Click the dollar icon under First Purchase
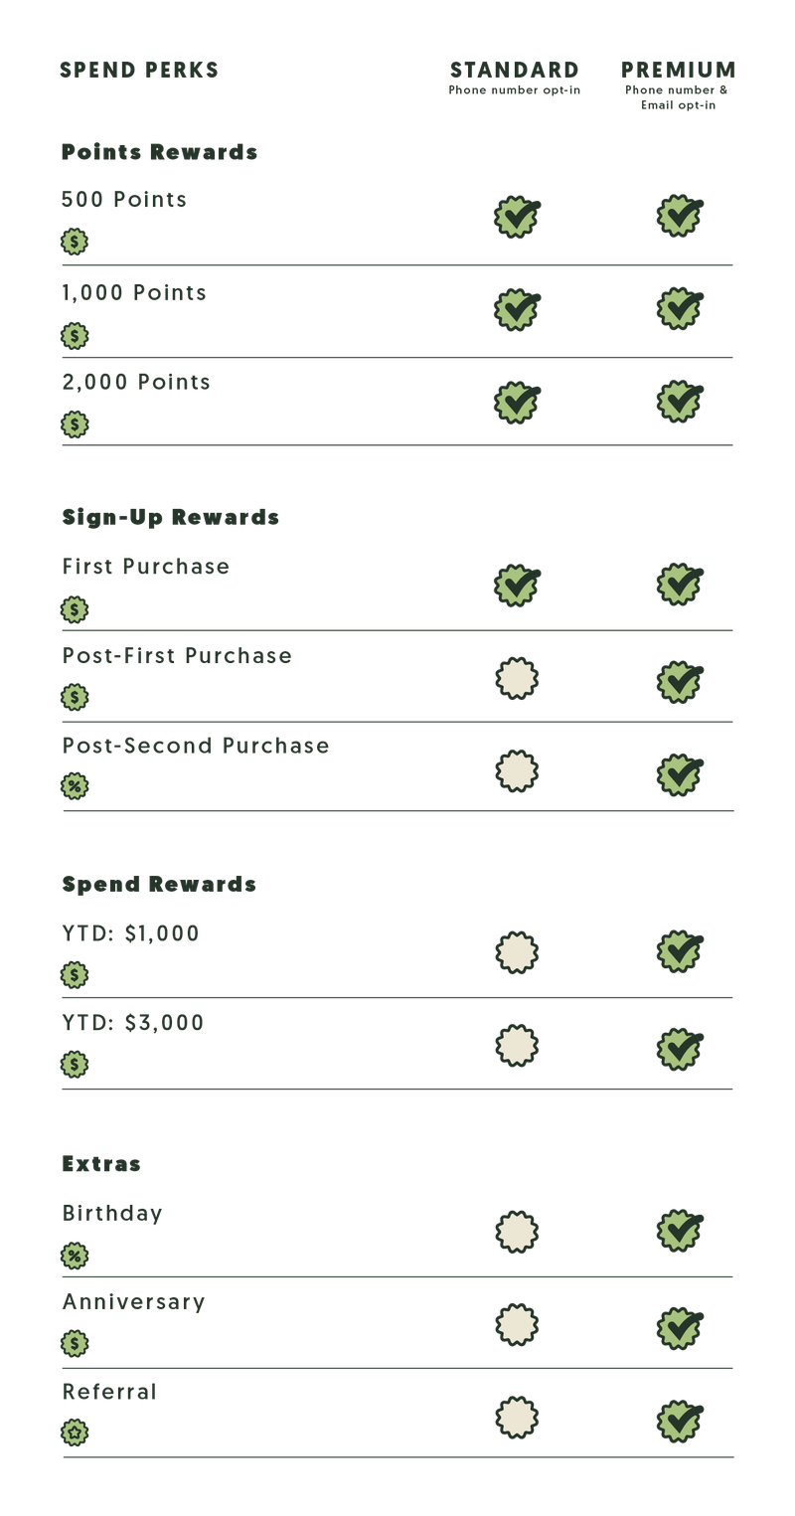 tap(75, 609)
